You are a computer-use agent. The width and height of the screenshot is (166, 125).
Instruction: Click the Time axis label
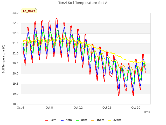[x=147, y=112]
